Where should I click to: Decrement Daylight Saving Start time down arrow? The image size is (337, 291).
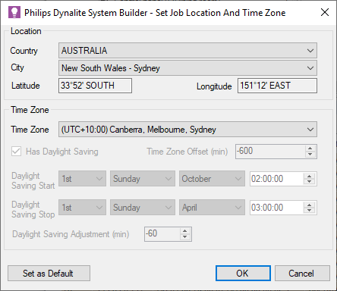[309, 182]
